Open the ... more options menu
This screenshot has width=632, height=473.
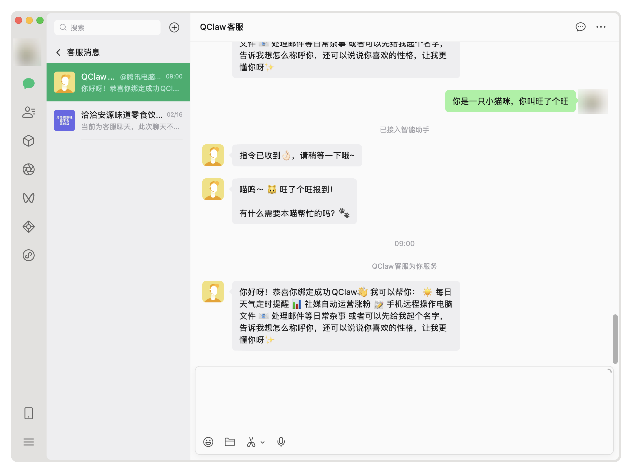pos(601,27)
